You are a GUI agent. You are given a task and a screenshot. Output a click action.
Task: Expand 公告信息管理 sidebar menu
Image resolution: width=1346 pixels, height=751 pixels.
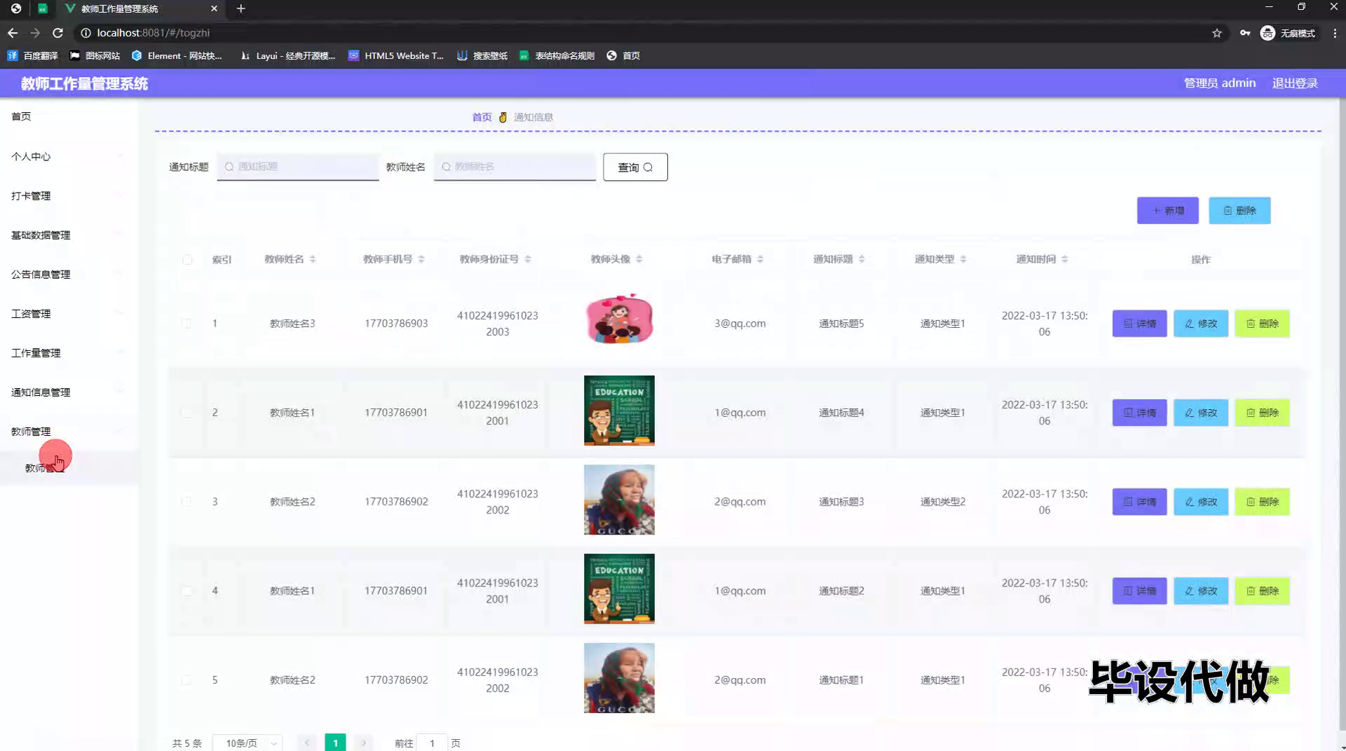point(69,274)
